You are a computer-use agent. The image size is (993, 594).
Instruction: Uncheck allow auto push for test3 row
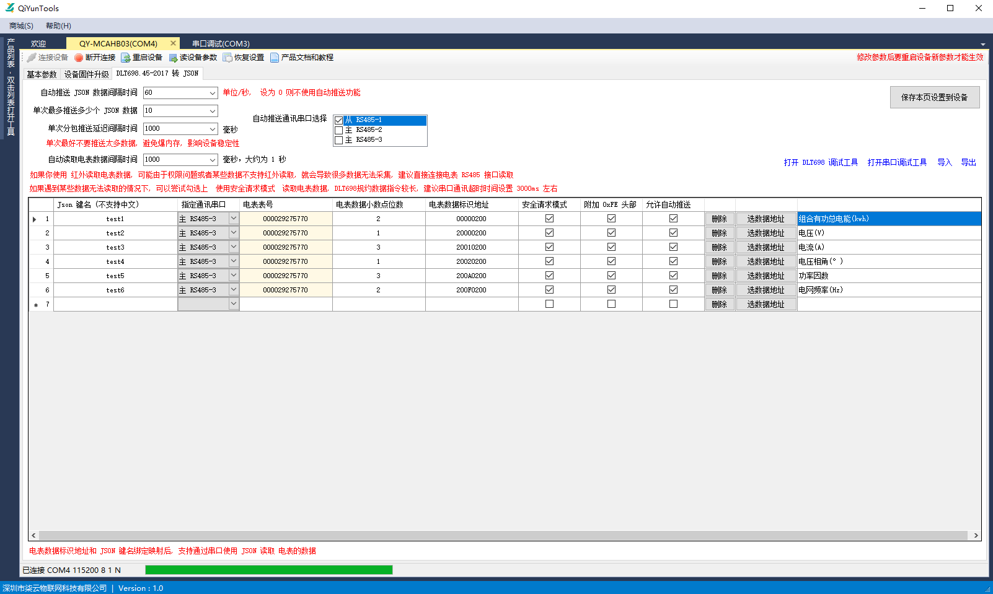point(673,247)
